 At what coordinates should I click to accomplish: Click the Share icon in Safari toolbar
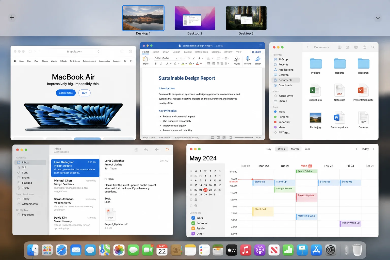130,51
